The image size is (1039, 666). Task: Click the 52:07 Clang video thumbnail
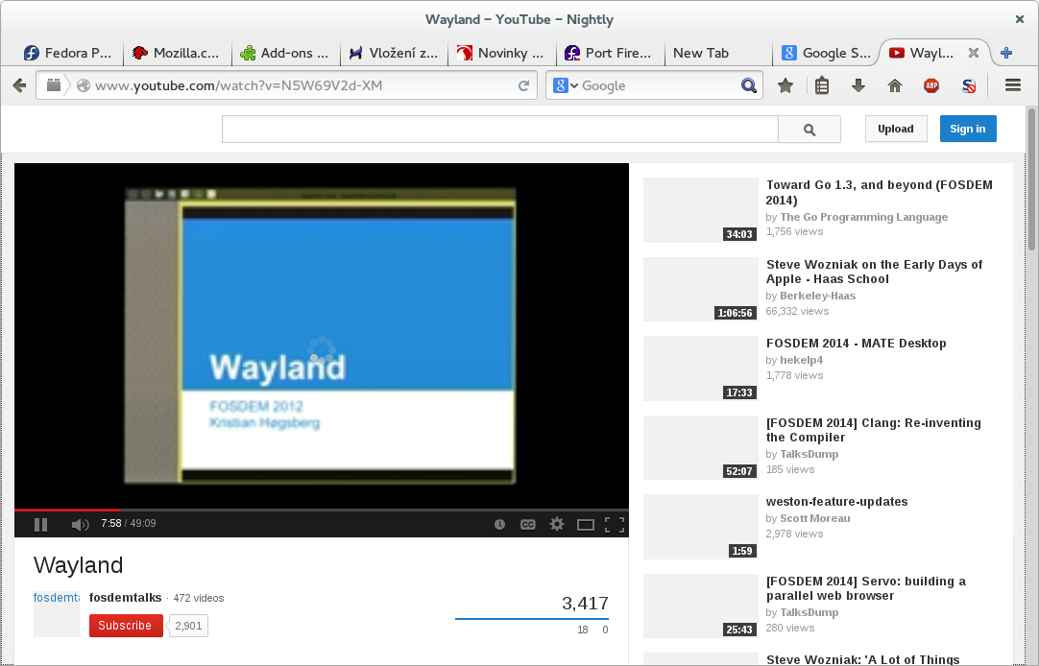click(x=700, y=447)
